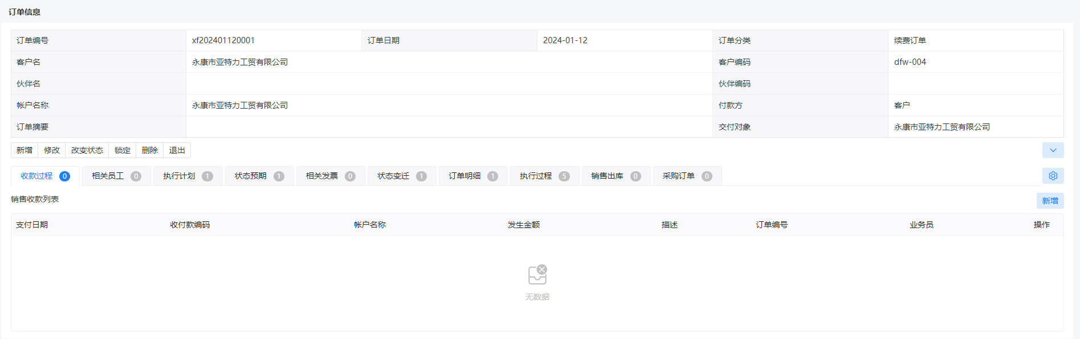Click the 客户 payer value
The height and width of the screenshot is (339, 1080).
point(902,105)
